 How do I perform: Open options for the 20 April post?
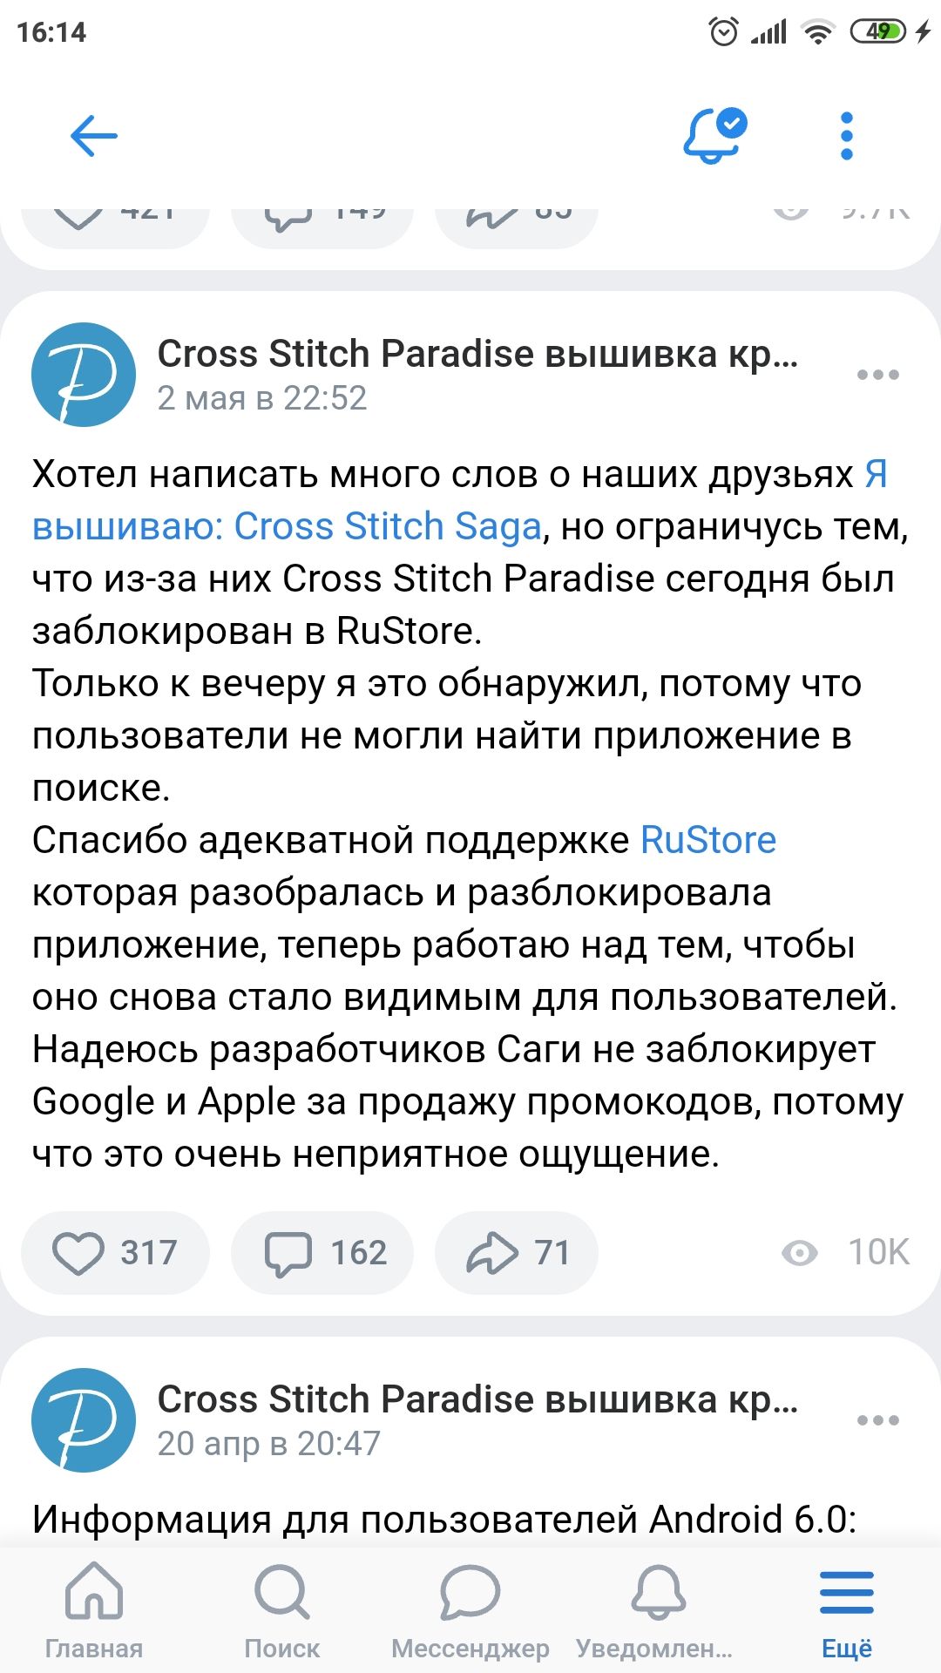[877, 1420]
